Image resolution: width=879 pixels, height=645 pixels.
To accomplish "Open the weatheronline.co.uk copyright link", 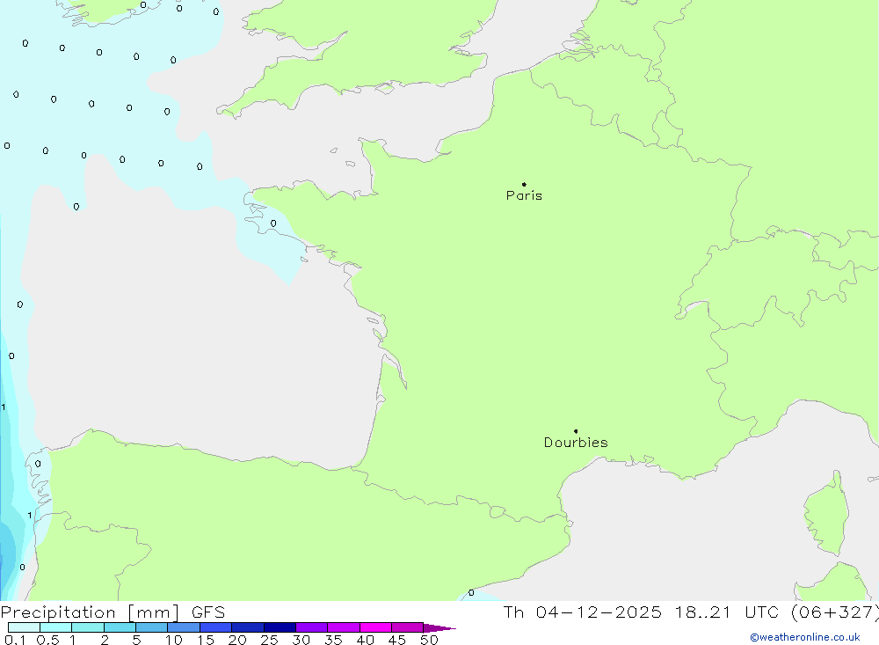I will [x=805, y=637].
